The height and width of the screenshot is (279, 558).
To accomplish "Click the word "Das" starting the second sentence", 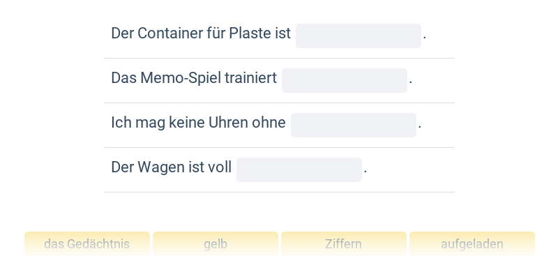I will click(x=123, y=78).
